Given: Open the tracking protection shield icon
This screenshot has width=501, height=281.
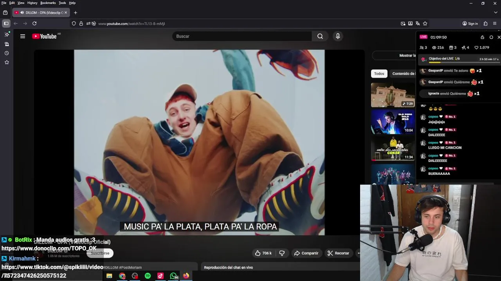Looking at the screenshot, I should tap(74, 23).
